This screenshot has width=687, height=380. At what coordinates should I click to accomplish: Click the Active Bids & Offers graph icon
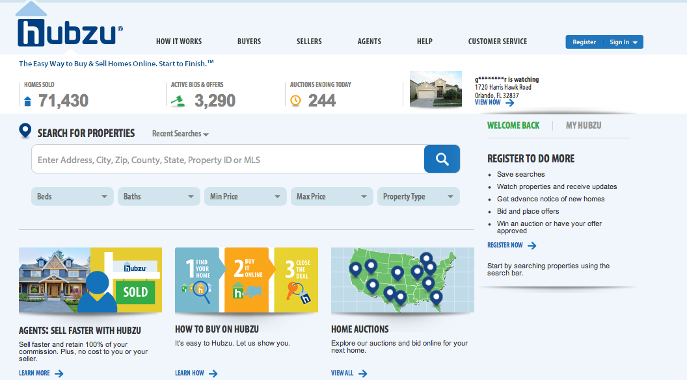179,100
